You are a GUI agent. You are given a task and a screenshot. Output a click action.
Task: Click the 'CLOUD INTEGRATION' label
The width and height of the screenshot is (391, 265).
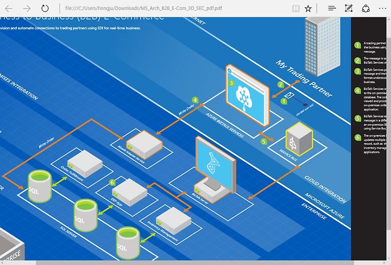[325, 189]
